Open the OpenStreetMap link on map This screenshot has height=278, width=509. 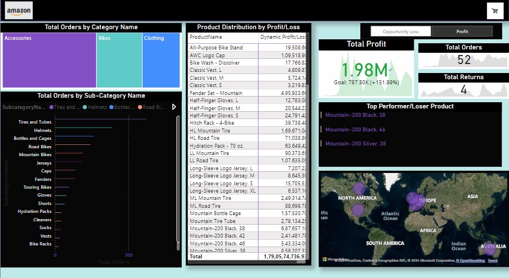[x=470, y=261]
